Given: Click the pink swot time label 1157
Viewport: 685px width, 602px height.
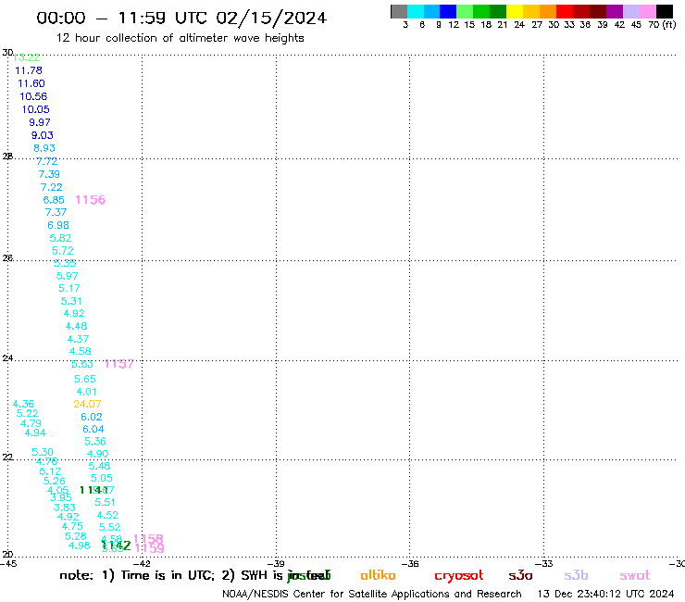Looking at the screenshot, I should (118, 364).
